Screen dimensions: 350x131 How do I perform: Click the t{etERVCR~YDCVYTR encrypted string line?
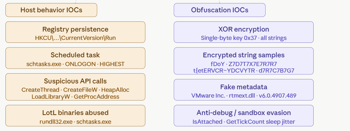(244, 70)
